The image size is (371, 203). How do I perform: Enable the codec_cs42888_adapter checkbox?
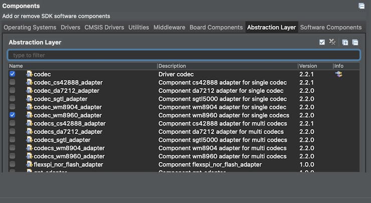[x=12, y=82]
